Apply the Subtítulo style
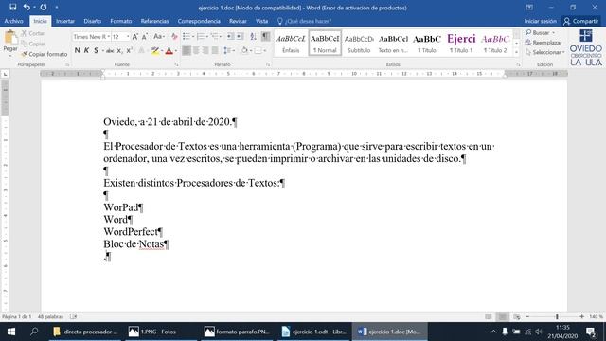The image size is (606, 341). 359,43
